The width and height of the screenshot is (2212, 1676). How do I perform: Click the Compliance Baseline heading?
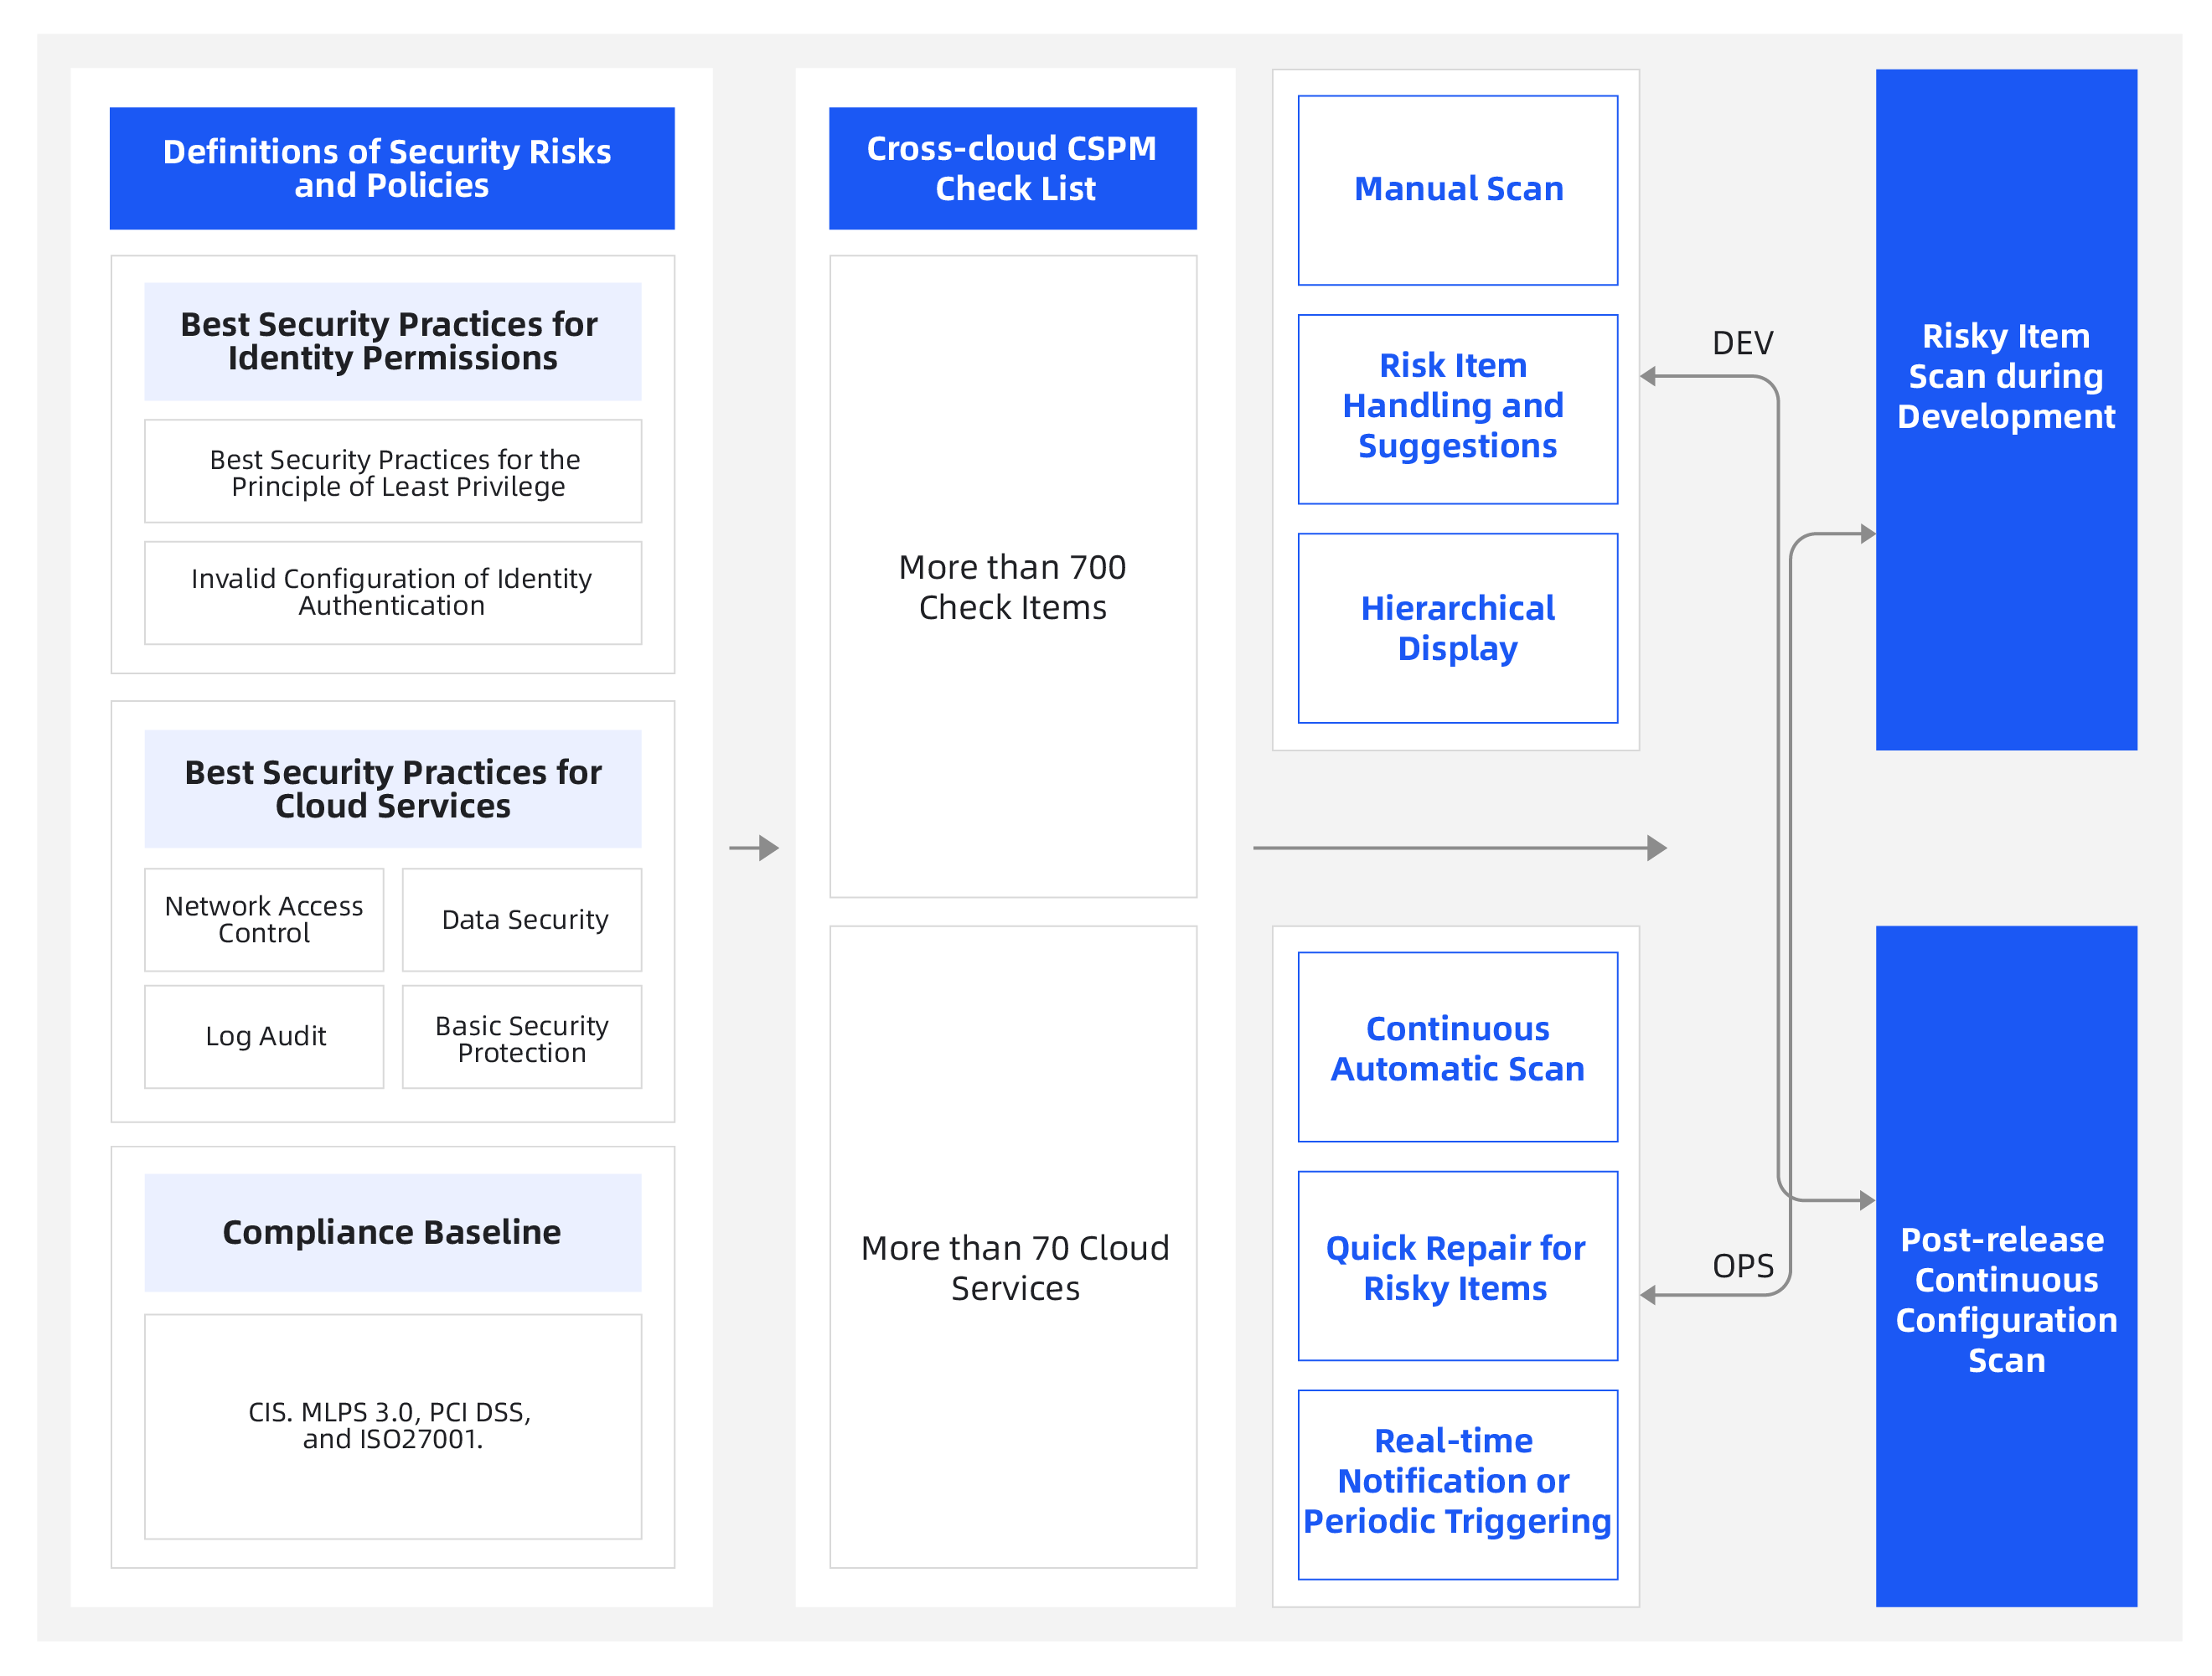coord(392,1231)
